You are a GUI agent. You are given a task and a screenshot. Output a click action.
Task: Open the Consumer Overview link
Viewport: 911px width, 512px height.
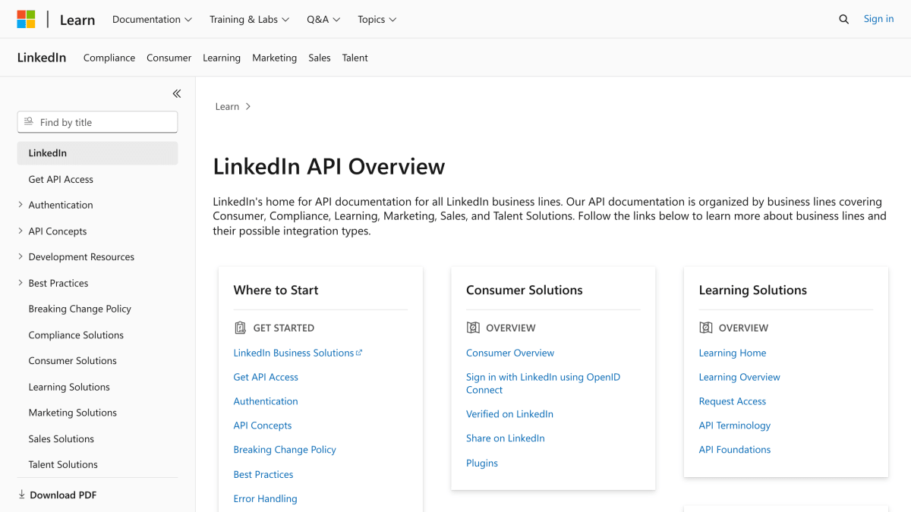(510, 353)
